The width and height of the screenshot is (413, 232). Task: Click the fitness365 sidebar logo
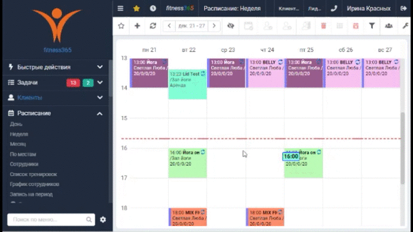click(x=57, y=30)
